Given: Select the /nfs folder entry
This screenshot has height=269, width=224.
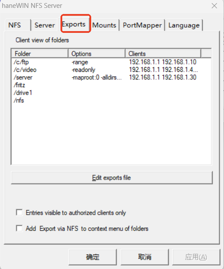Looking at the screenshot, I should point(19,100).
